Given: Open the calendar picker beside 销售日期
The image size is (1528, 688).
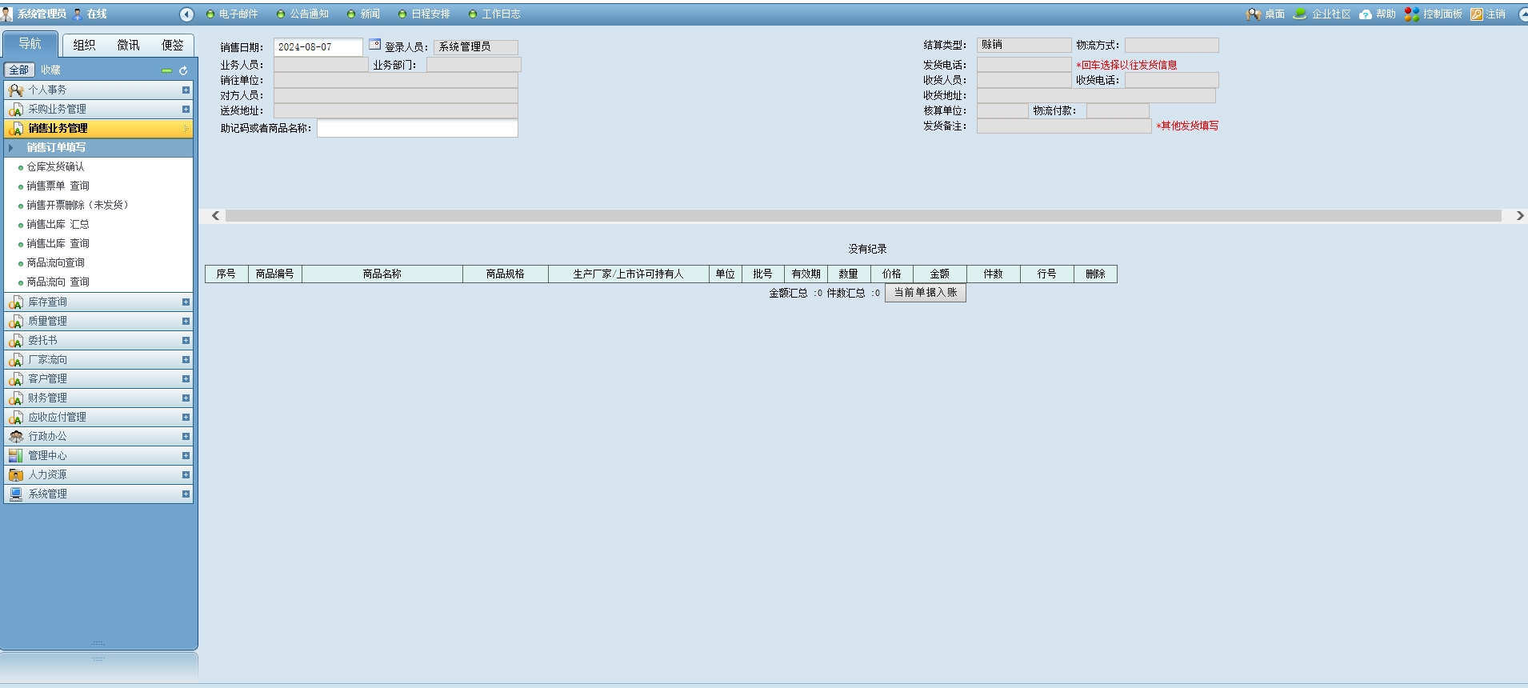Looking at the screenshot, I should click(x=374, y=45).
